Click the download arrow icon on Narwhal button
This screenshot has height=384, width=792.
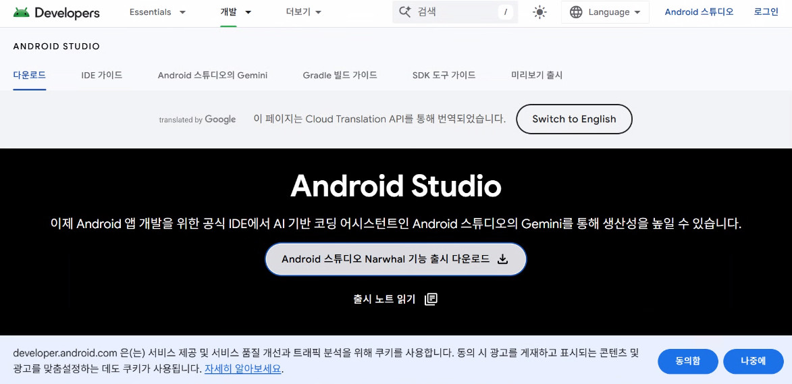[502, 259]
